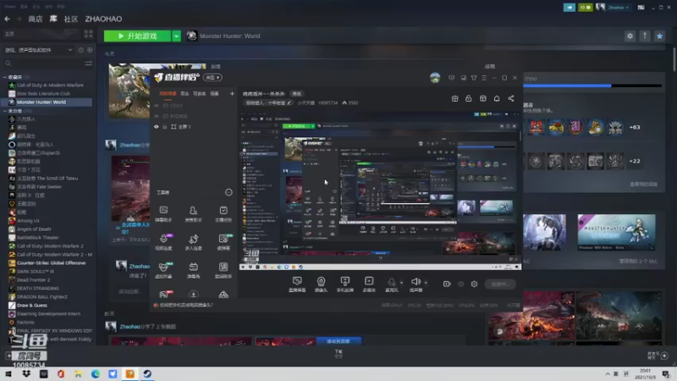677x381 pixels.
Task: Click the ready-to-play icon in library filter
Action: (x=90, y=50)
